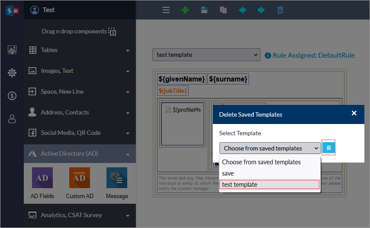Screen dimensions: 370x228
Task: Click the copy template icon in toolbar
Action: [223, 10]
